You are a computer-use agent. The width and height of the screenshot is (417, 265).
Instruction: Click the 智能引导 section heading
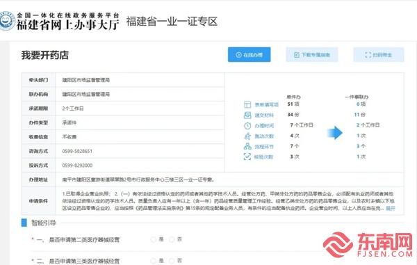pyautogui.click(x=44, y=223)
